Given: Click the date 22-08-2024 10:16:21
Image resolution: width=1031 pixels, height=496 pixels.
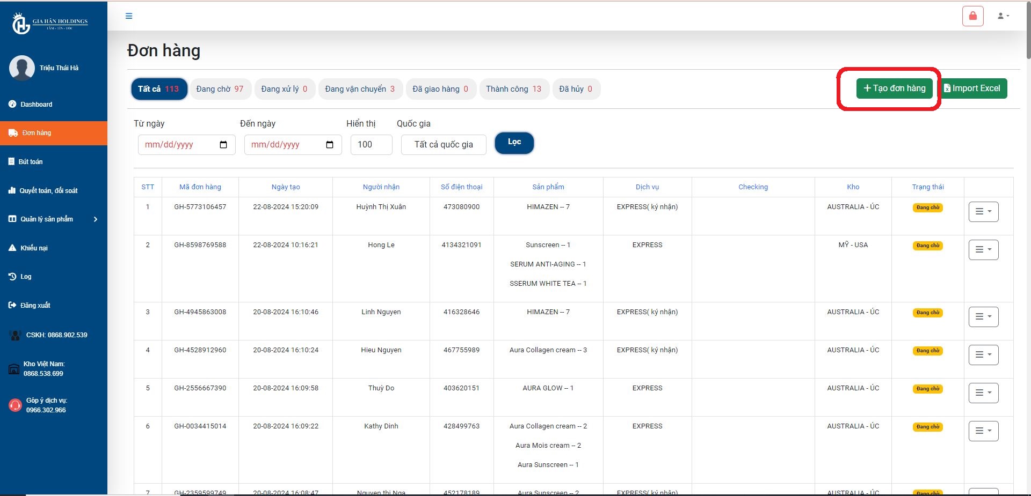Looking at the screenshot, I should [286, 245].
